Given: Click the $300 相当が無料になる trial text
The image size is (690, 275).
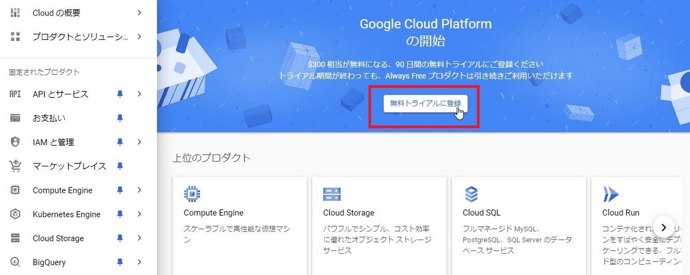Looking at the screenshot, I should [x=425, y=64].
